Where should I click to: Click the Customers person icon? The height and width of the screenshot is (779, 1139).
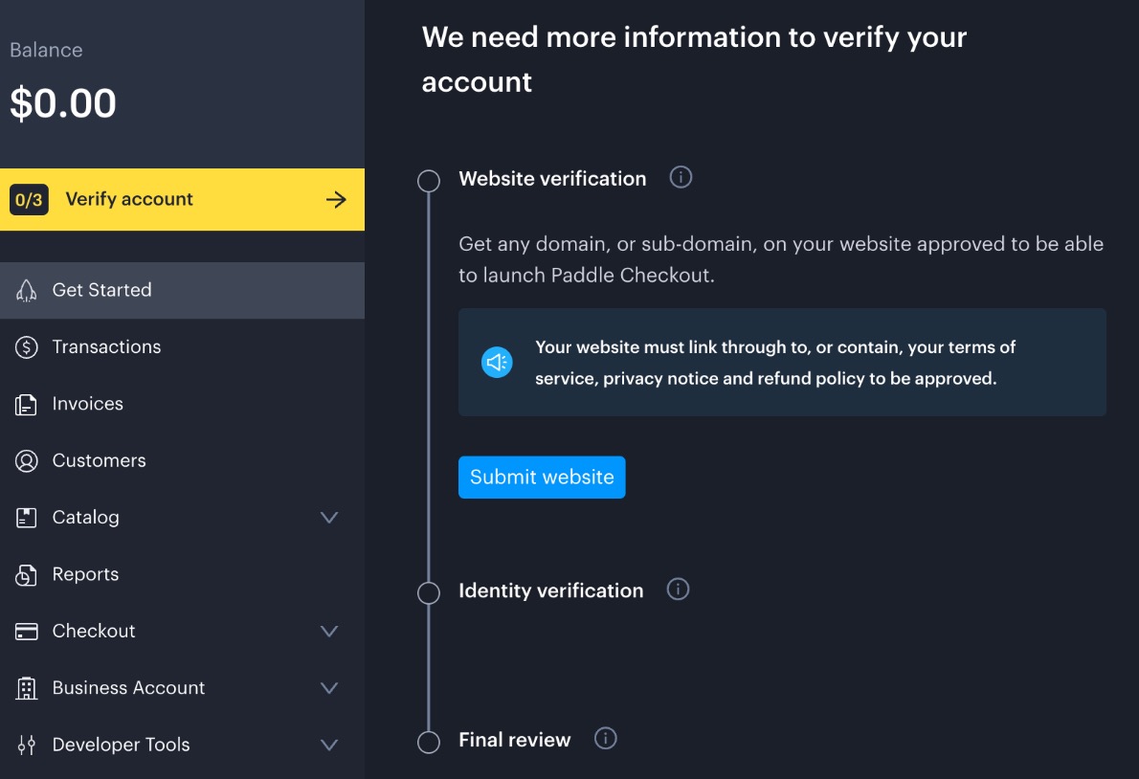pos(27,461)
